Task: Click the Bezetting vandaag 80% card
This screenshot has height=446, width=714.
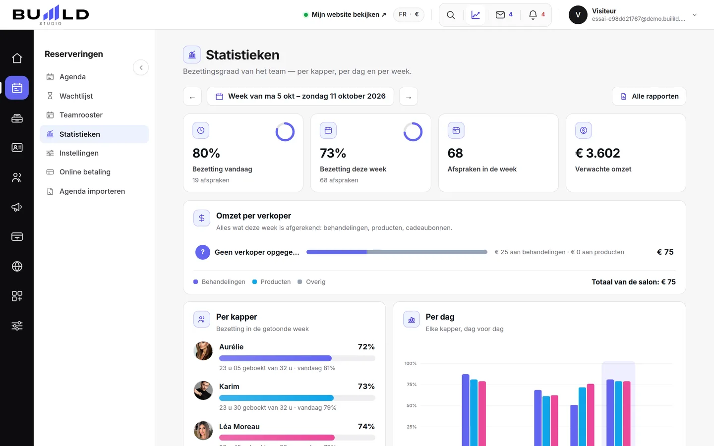Action: point(243,153)
